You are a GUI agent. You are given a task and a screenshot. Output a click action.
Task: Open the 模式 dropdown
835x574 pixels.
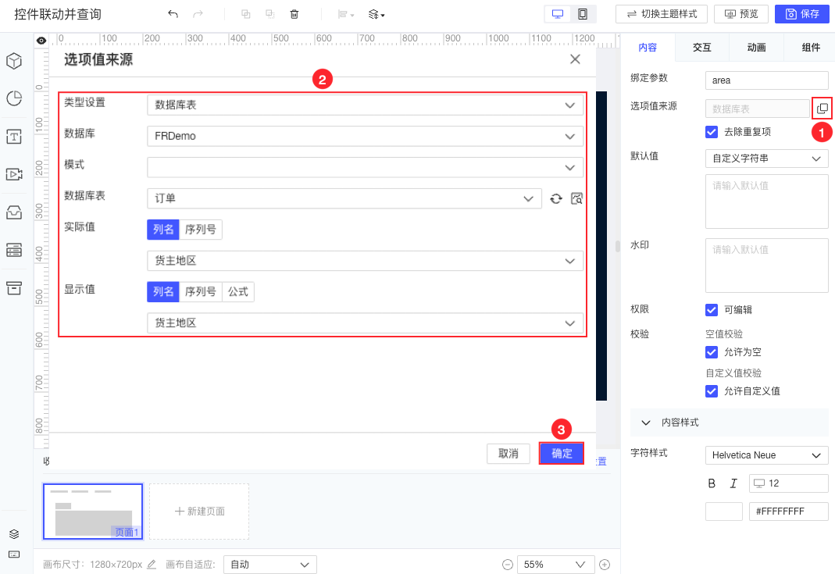(365, 167)
